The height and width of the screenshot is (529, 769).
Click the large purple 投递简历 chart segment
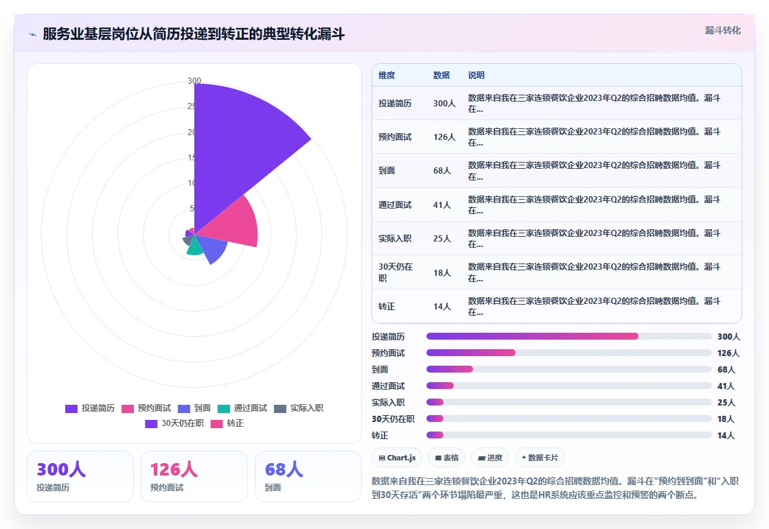pos(236,152)
